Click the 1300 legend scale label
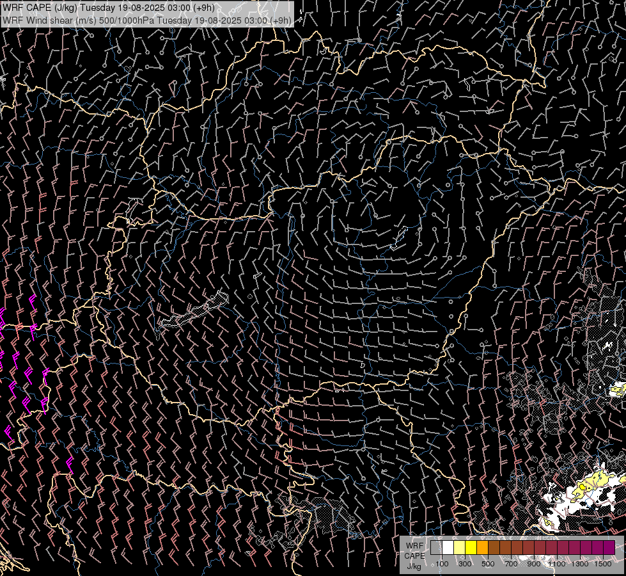The height and width of the screenshot is (576, 626). click(580, 564)
